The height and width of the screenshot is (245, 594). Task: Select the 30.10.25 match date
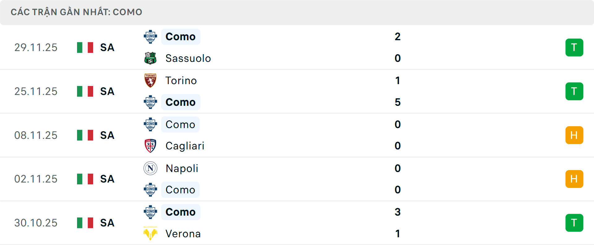[x=36, y=223]
